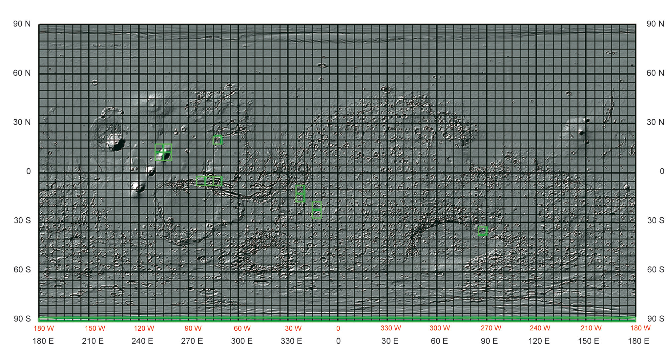Click the red '180 W' label at the left end
667x354 pixels.
click(x=44, y=328)
